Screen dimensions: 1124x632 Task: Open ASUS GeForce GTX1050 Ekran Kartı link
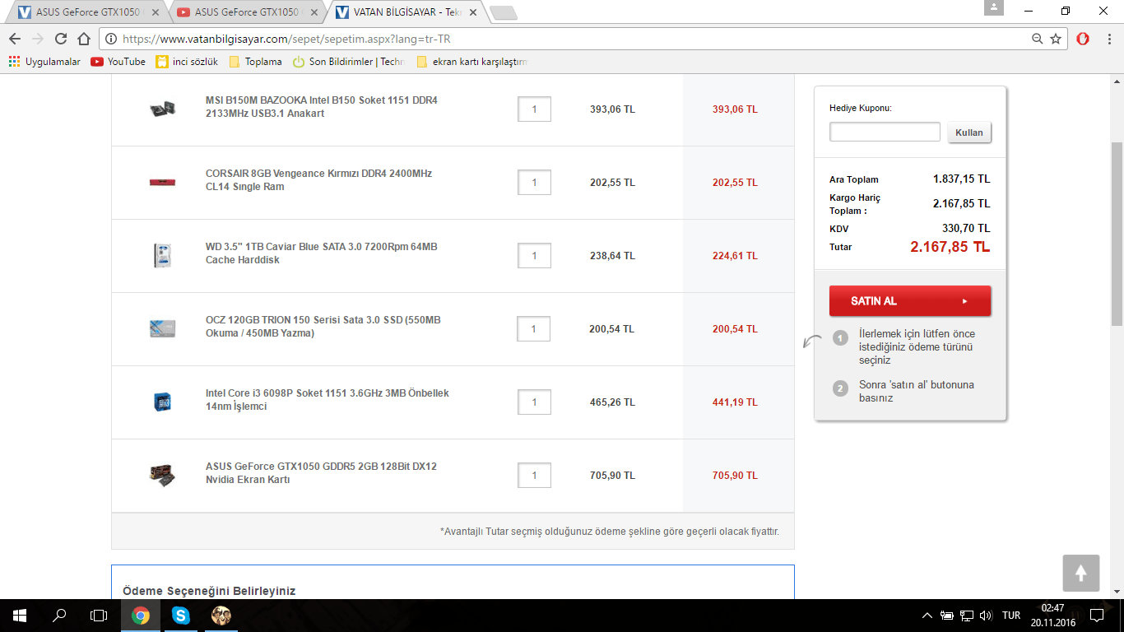[321, 473]
